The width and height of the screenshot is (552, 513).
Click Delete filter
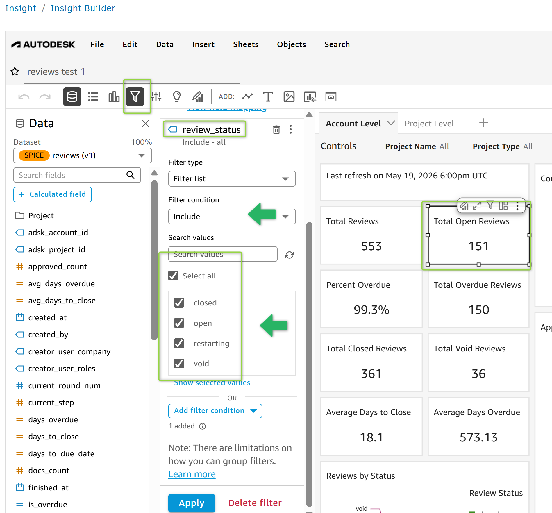click(x=255, y=503)
